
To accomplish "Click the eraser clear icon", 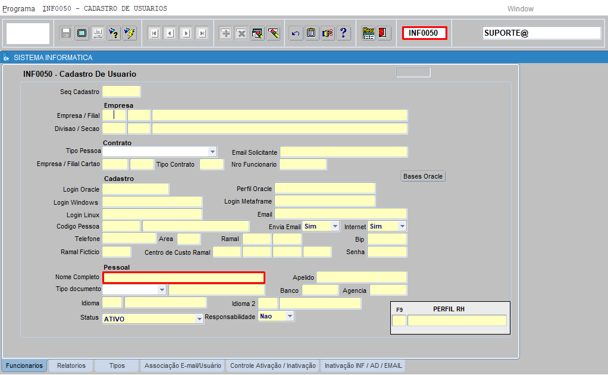I will coord(273,33).
